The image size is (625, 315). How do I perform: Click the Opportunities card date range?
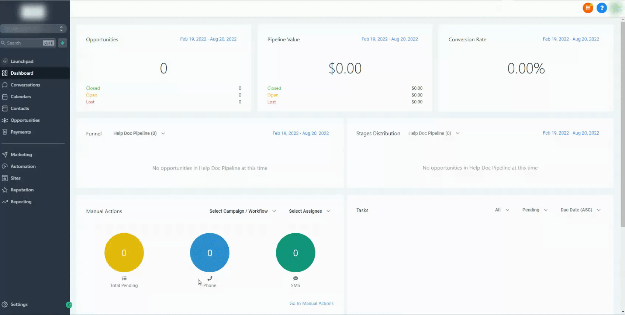tap(208, 39)
